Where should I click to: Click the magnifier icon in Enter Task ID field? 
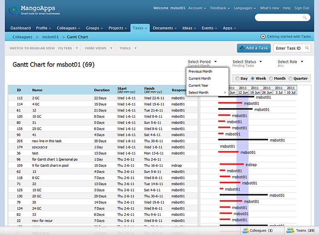[307, 48]
